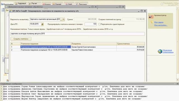The width and height of the screenshot is (179, 101).
Task: Click the note icon beside Мои задачи
Action: 152,22
